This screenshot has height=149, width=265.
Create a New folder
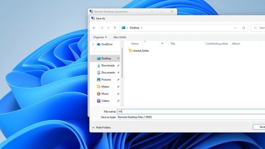coord(120,37)
